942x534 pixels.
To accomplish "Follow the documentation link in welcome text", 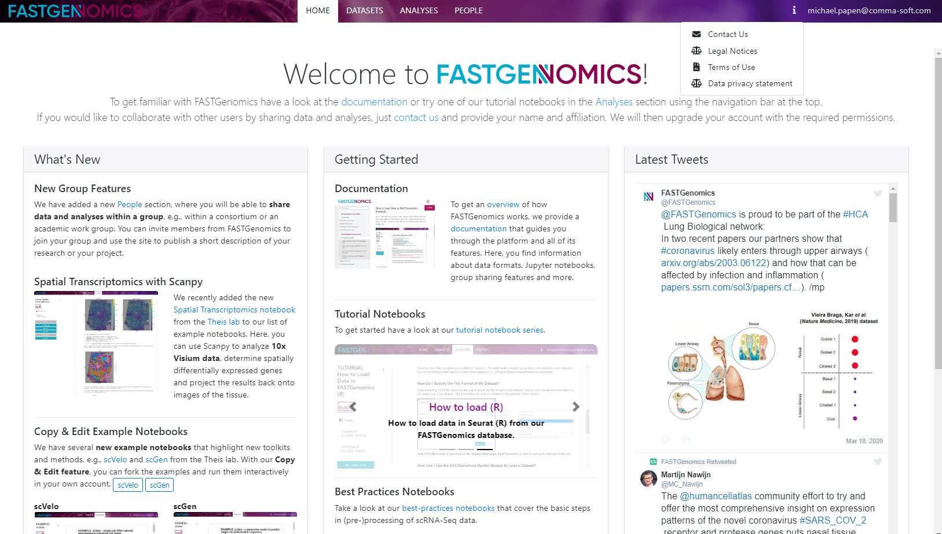I will click(x=374, y=102).
